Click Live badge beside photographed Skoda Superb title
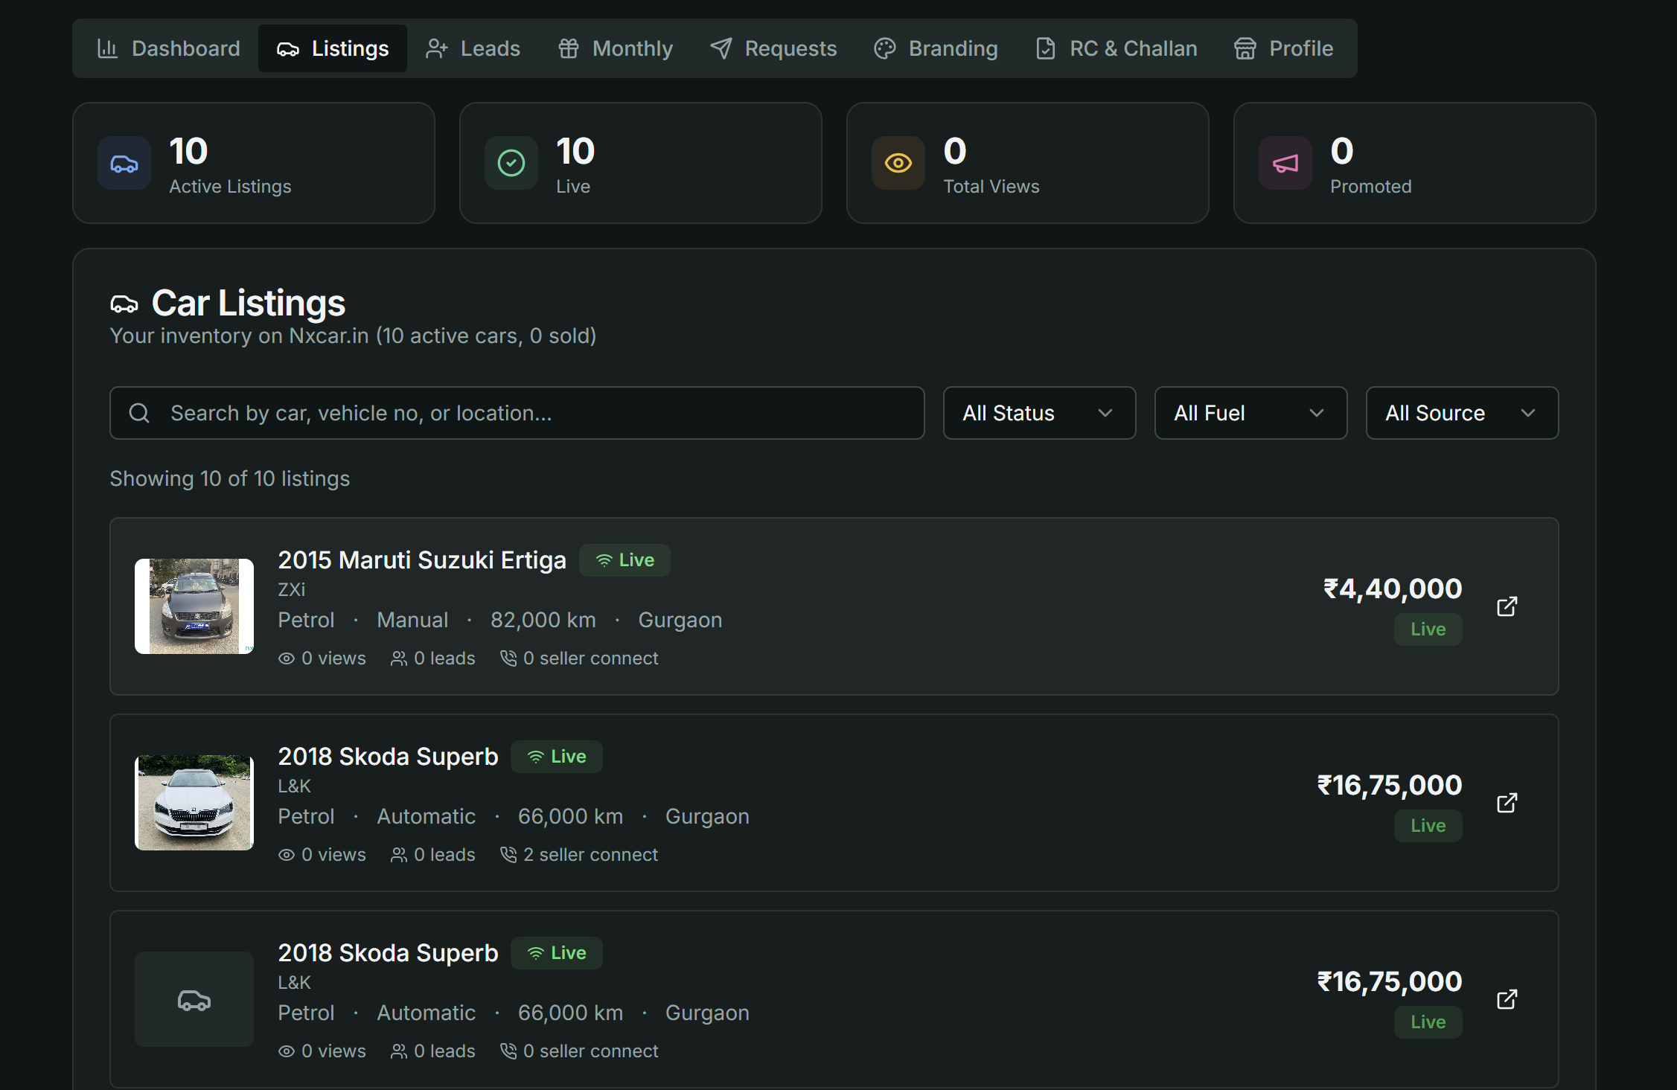This screenshot has height=1090, width=1677. (556, 757)
